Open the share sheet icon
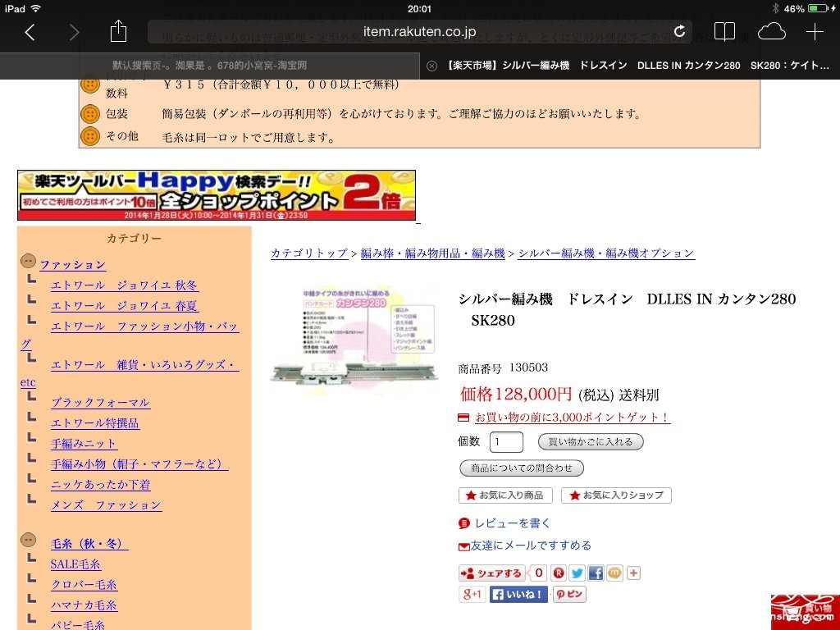840x630 pixels. (x=118, y=31)
